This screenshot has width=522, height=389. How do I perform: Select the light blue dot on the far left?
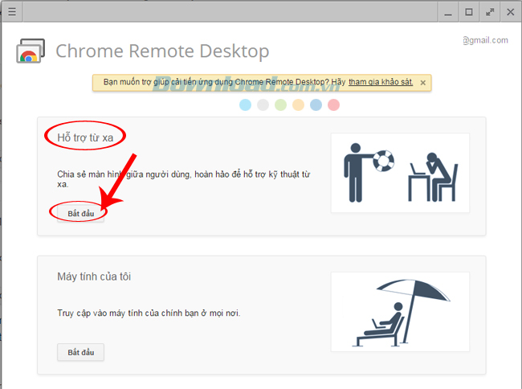[x=246, y=104]
